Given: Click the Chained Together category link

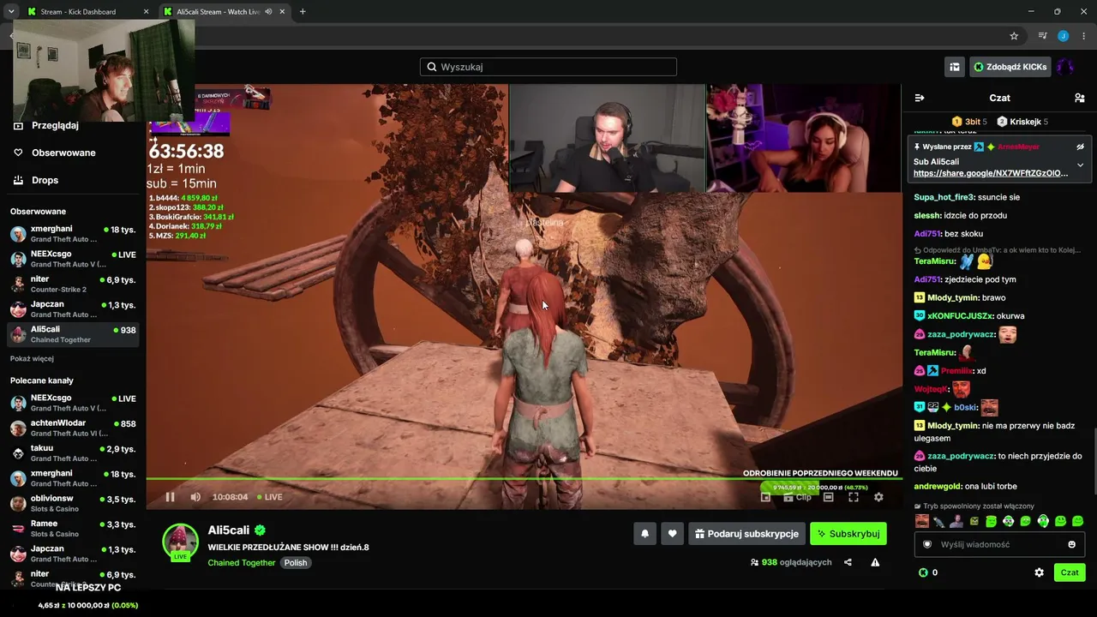Looking at the screenshot, I should pyautogui.click(x=242, y=563).
